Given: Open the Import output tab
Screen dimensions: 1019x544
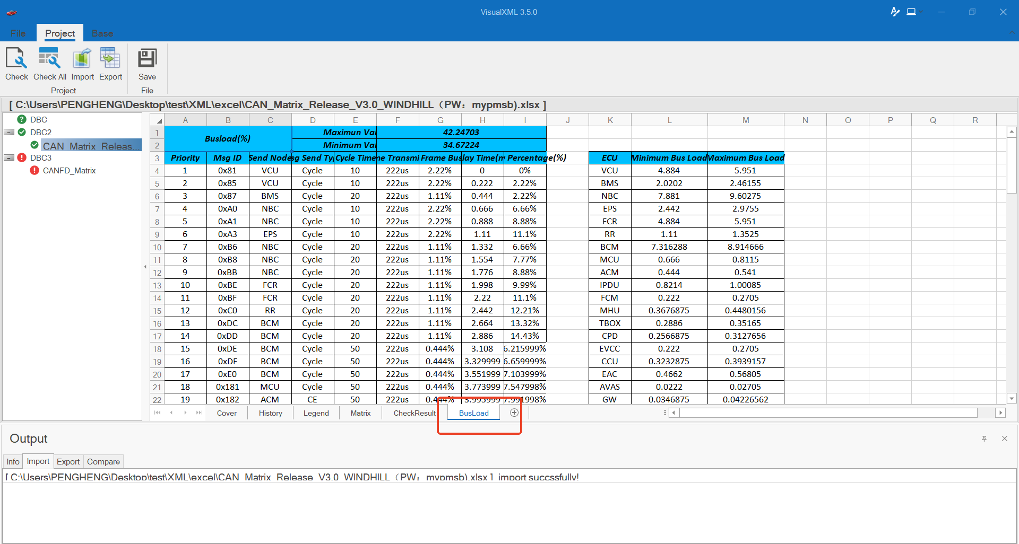Looking at the screenshot, I should pyautogui.click(x=38, y=461).
